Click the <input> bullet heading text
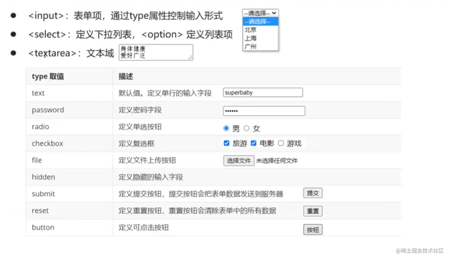This screenshot has width=451, height=261. point(126,15)
